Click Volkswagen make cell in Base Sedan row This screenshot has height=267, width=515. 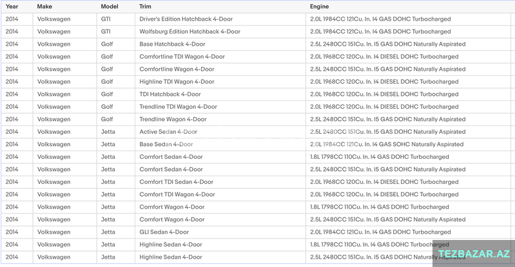(54, 144)
